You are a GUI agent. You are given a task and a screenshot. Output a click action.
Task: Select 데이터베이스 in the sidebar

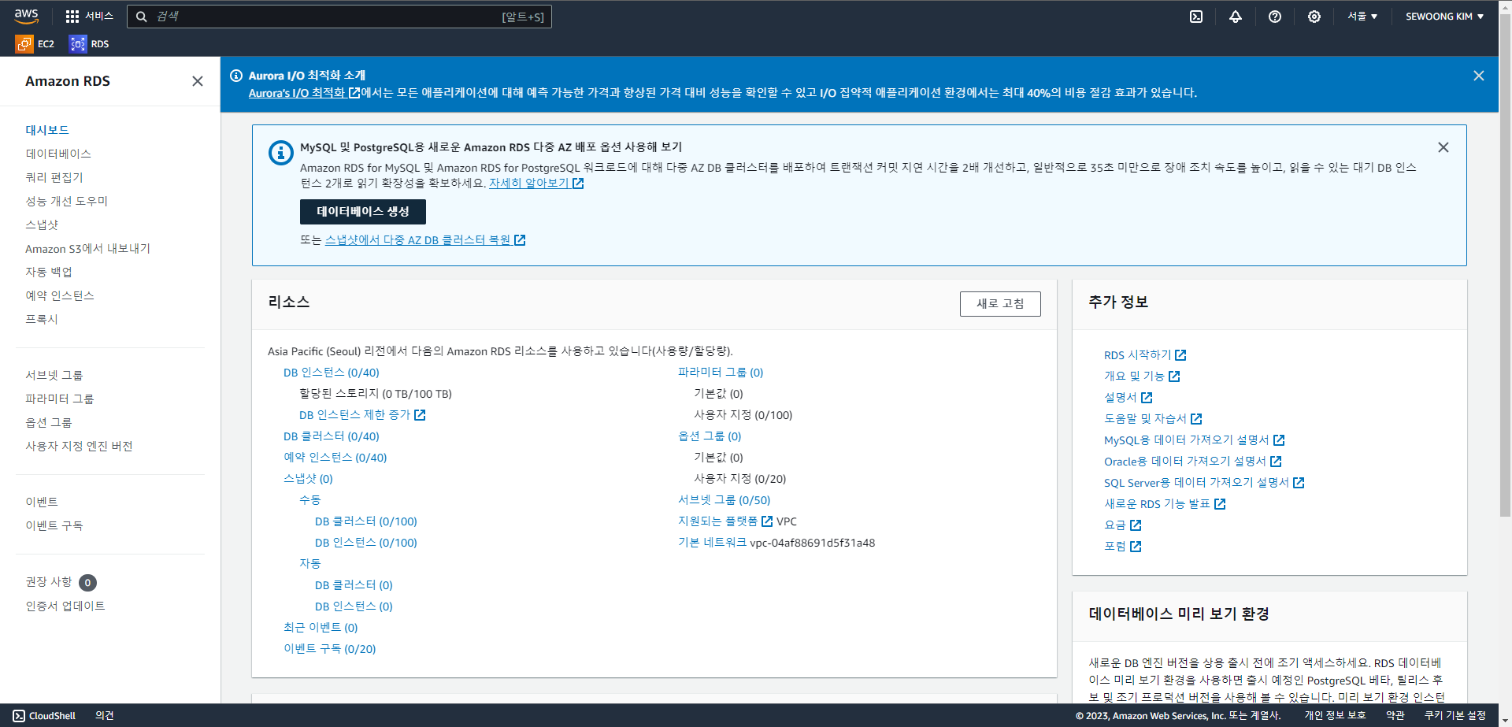click(x=58, y=154)
